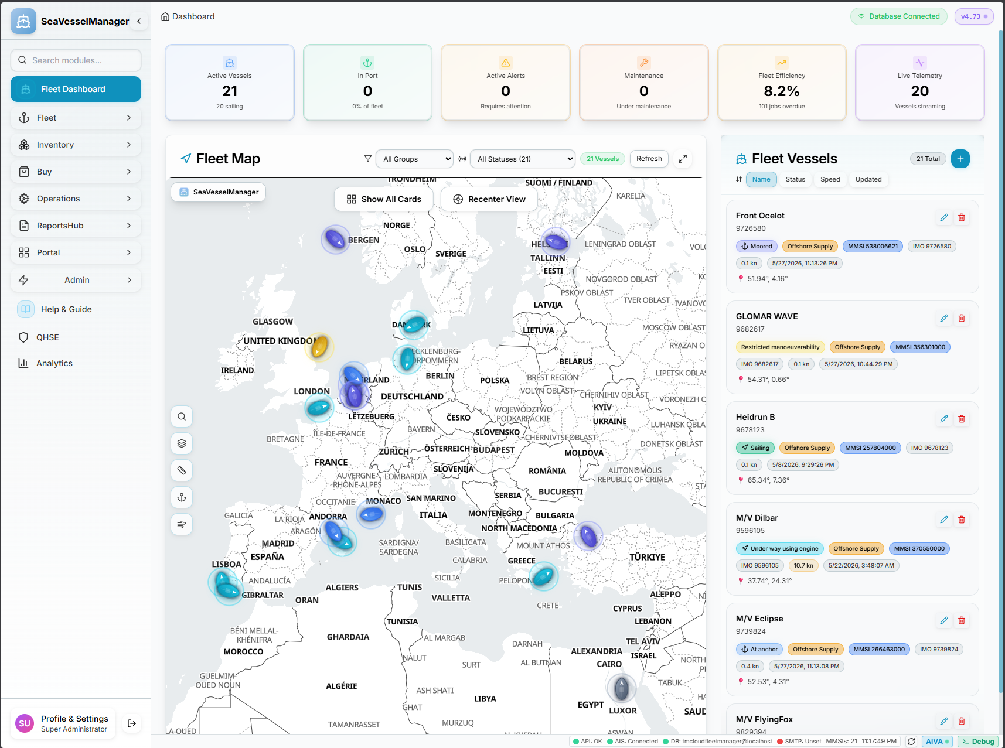Click the grey vessel marker near Luxor
1005x748 pixels.
tap(622, 688)
